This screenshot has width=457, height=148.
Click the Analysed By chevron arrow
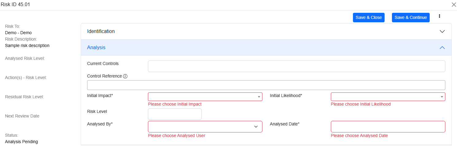tap(256, 127)
